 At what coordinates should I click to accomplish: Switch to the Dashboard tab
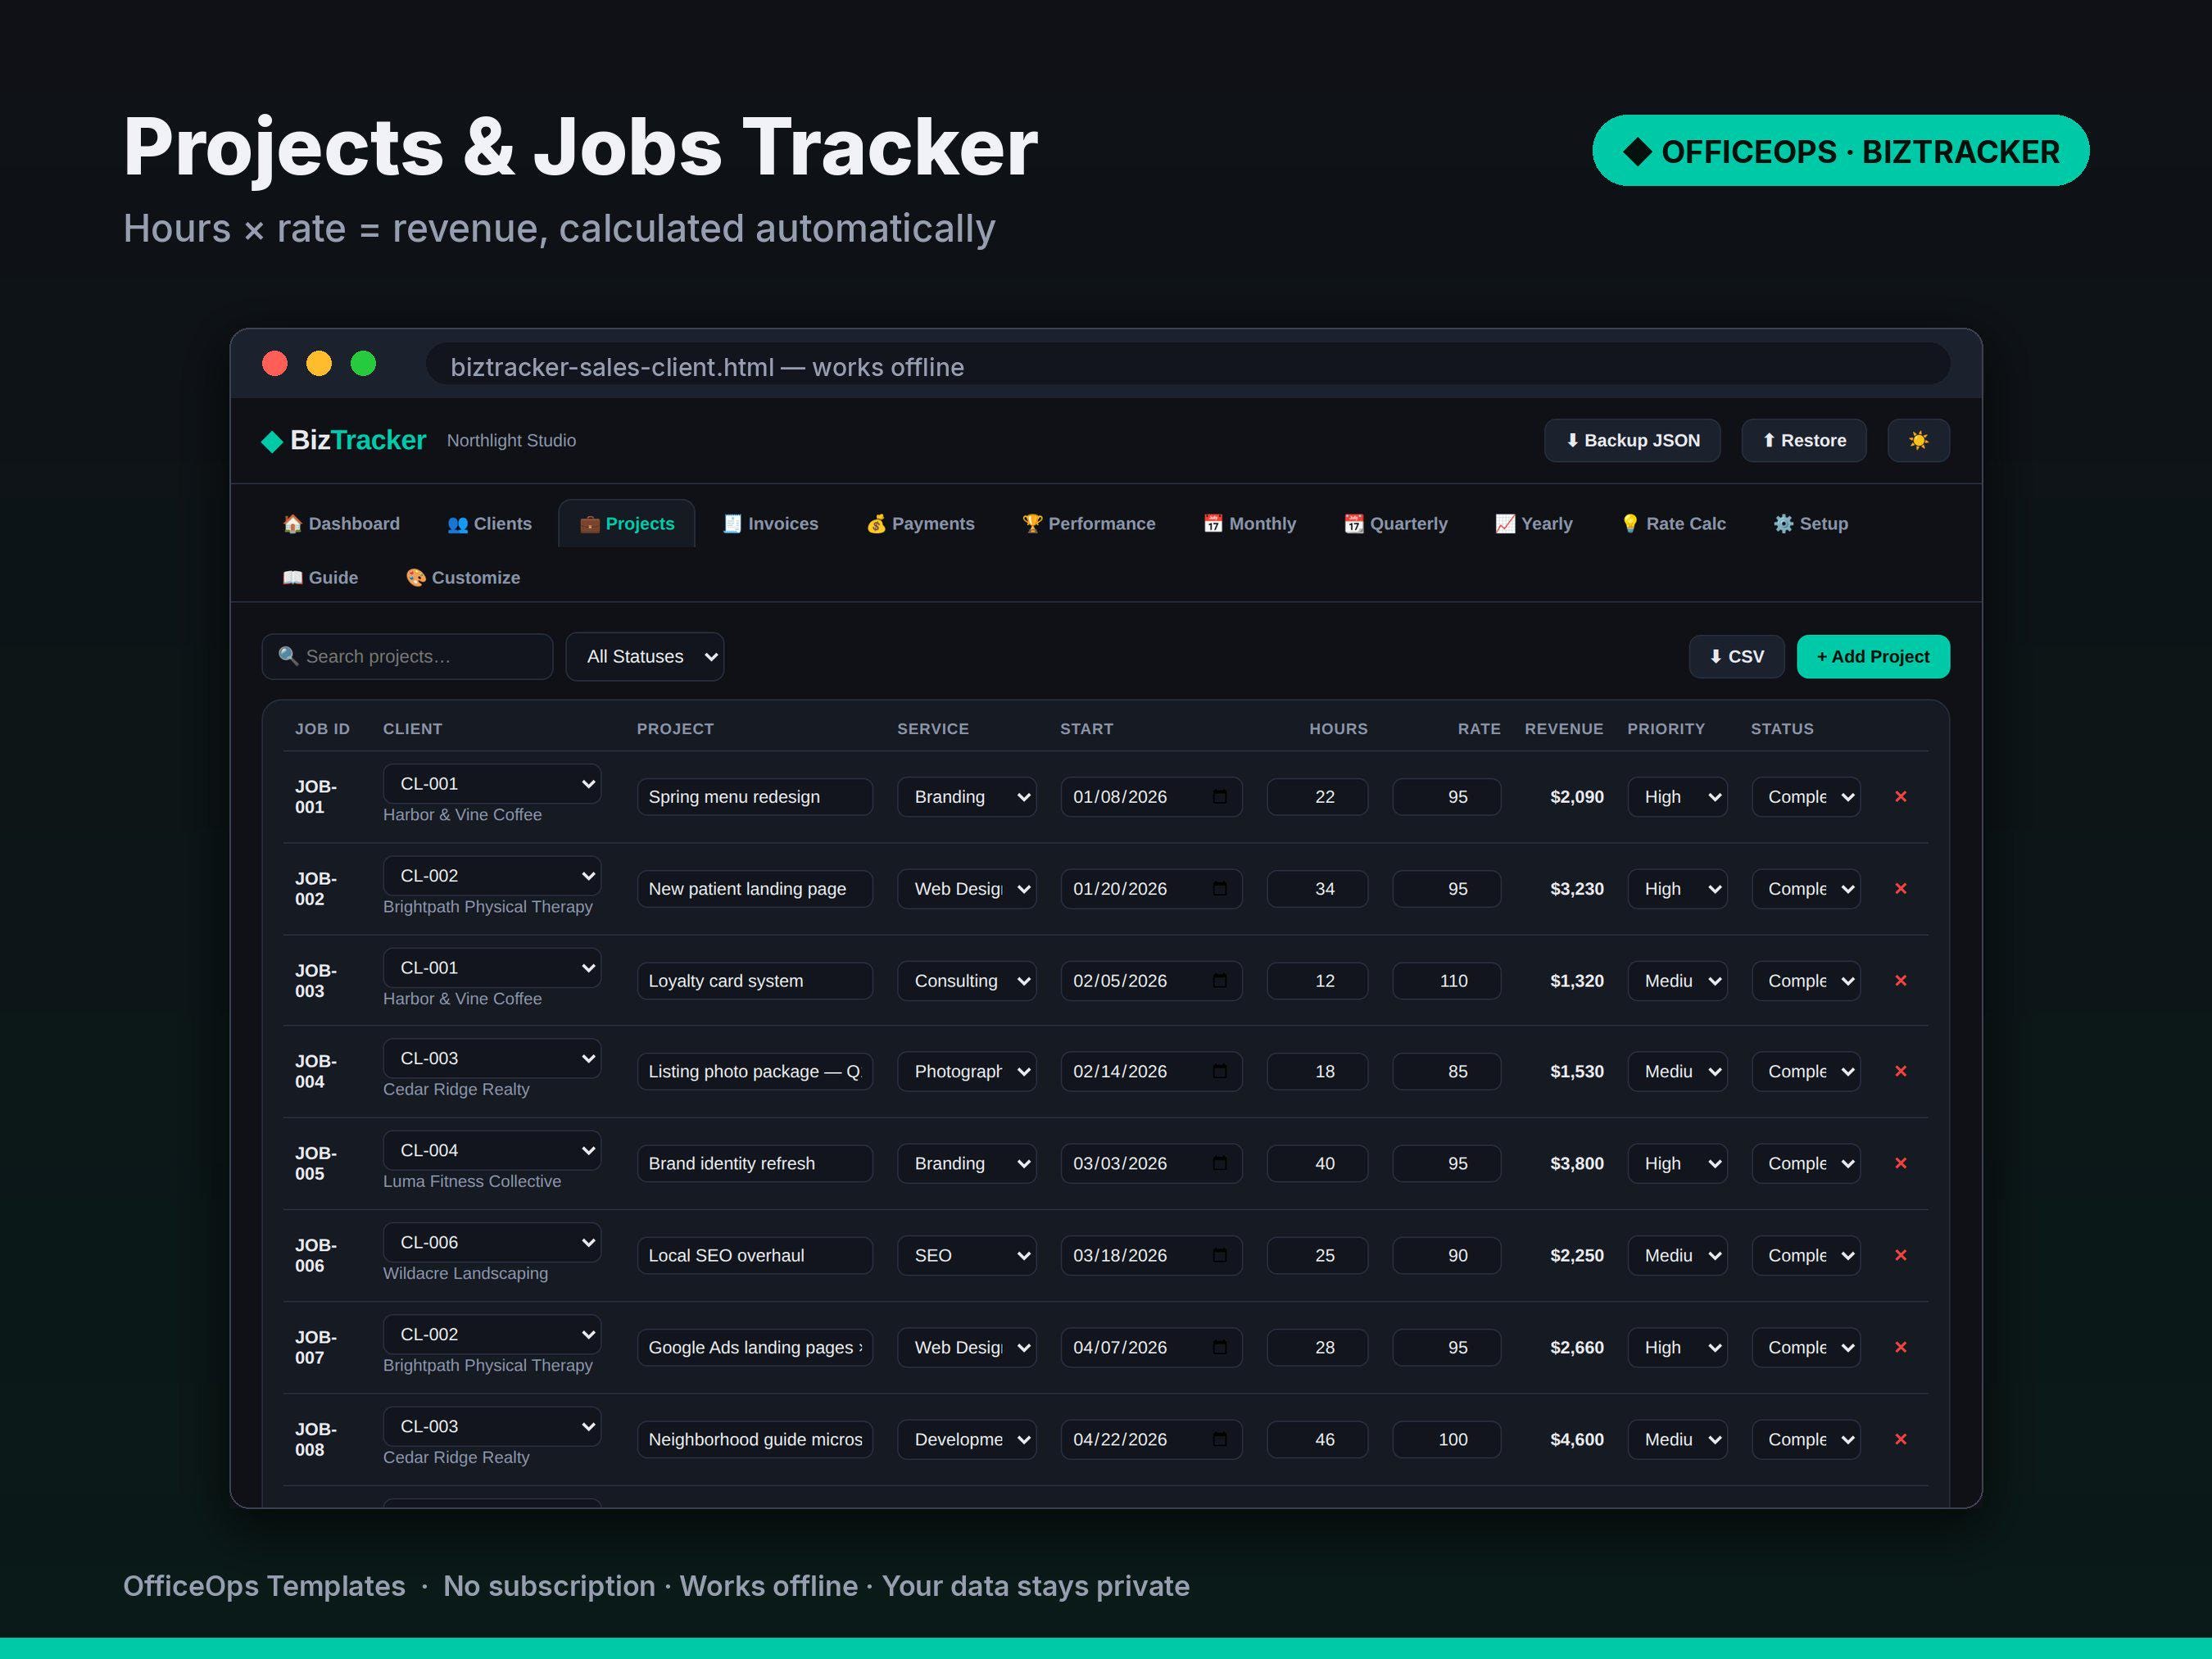coord(341,524)
